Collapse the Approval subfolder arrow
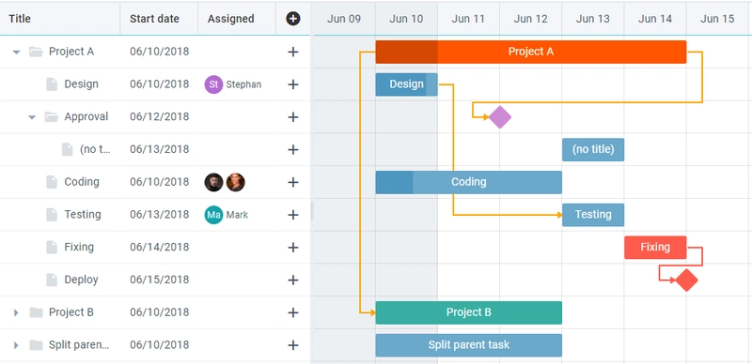 32,117
